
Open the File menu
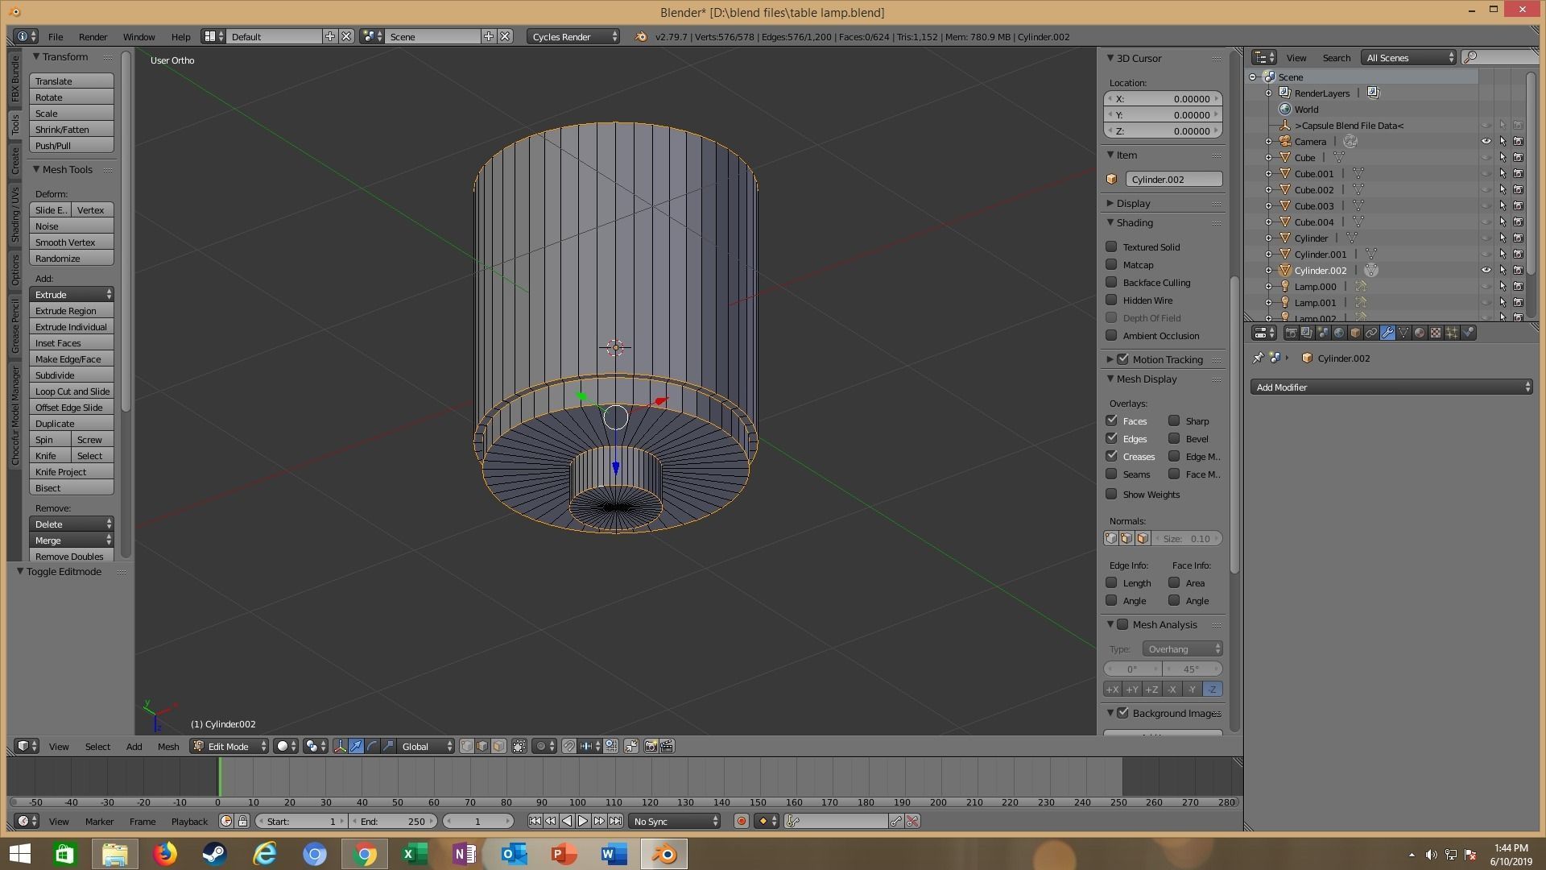click(56, 36)
